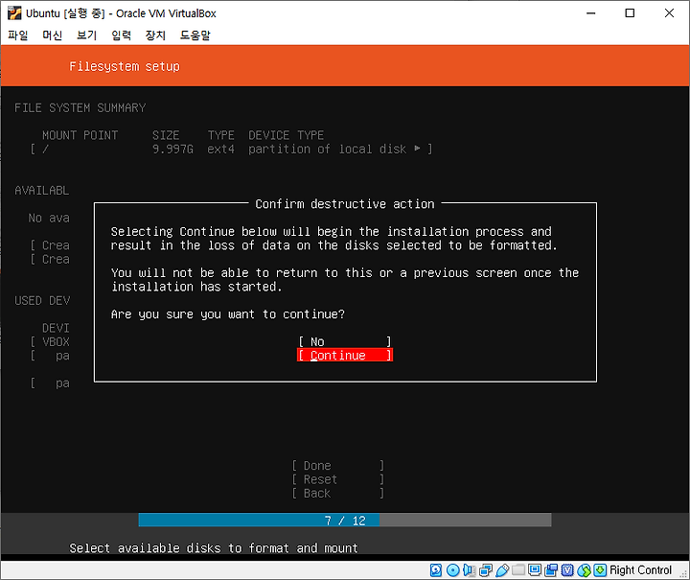Minimize the VirtualBox window
Screen dimensions: 690x580
coord(591,13)
